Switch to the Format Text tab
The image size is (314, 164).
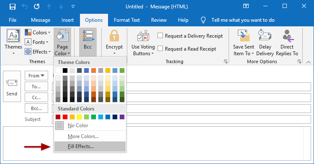coord(127,20)
